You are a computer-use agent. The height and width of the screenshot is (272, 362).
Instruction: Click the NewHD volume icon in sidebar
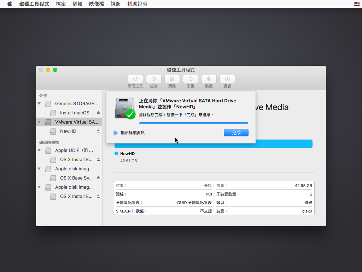(x=53, y=131)
